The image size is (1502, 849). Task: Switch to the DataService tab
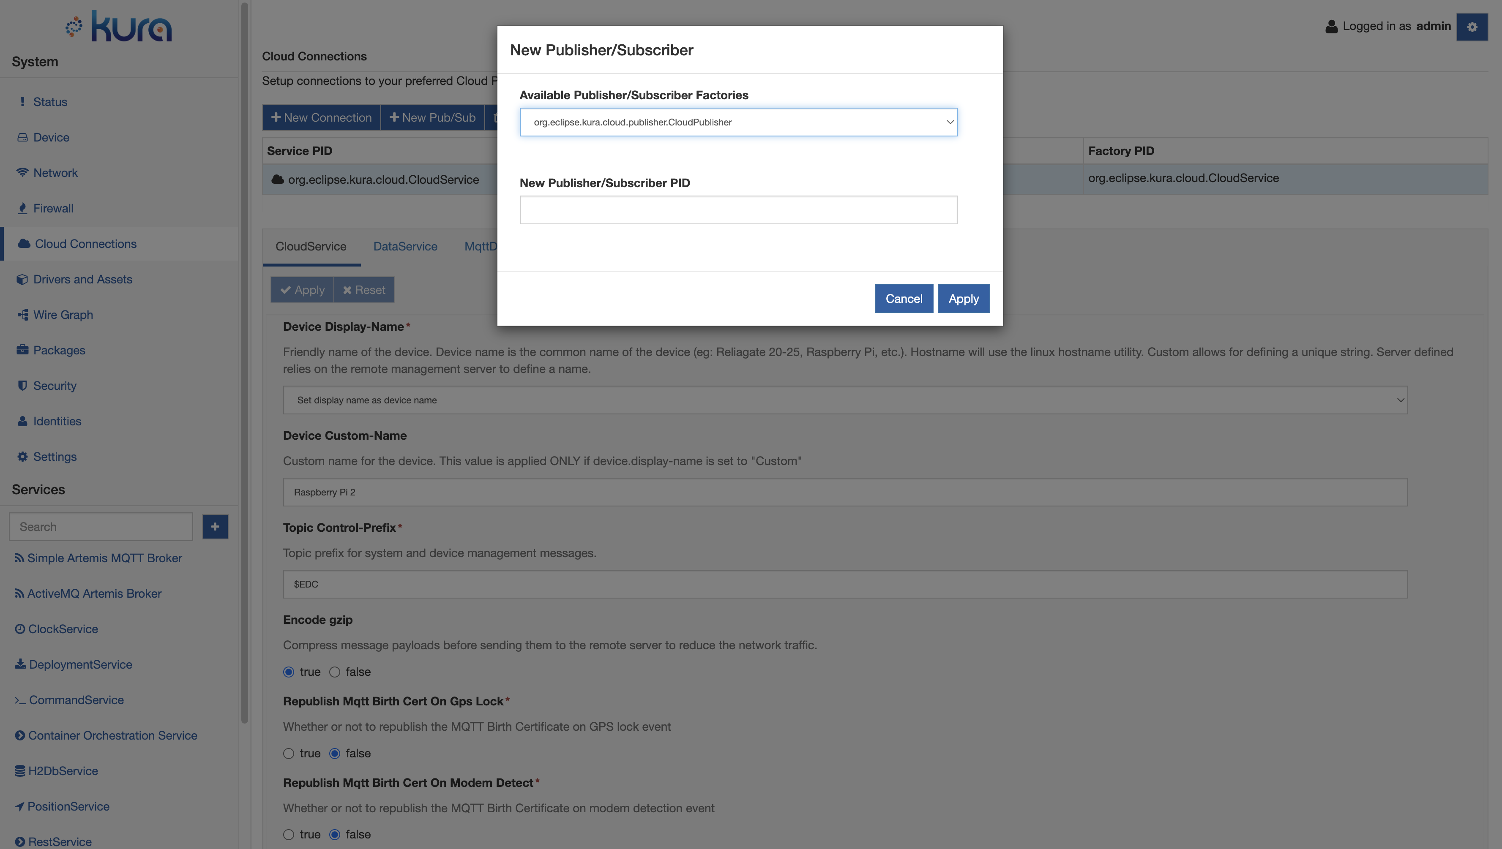(x=404, y=245)
